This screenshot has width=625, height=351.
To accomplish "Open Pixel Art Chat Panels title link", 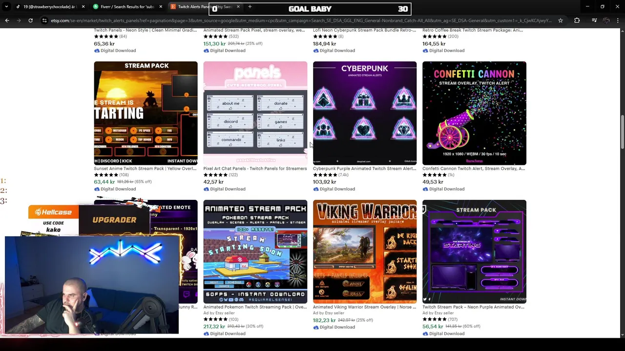I will tap(255, 169).
